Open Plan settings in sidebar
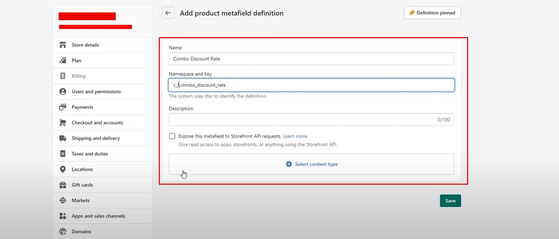 (x=76, y=61)
